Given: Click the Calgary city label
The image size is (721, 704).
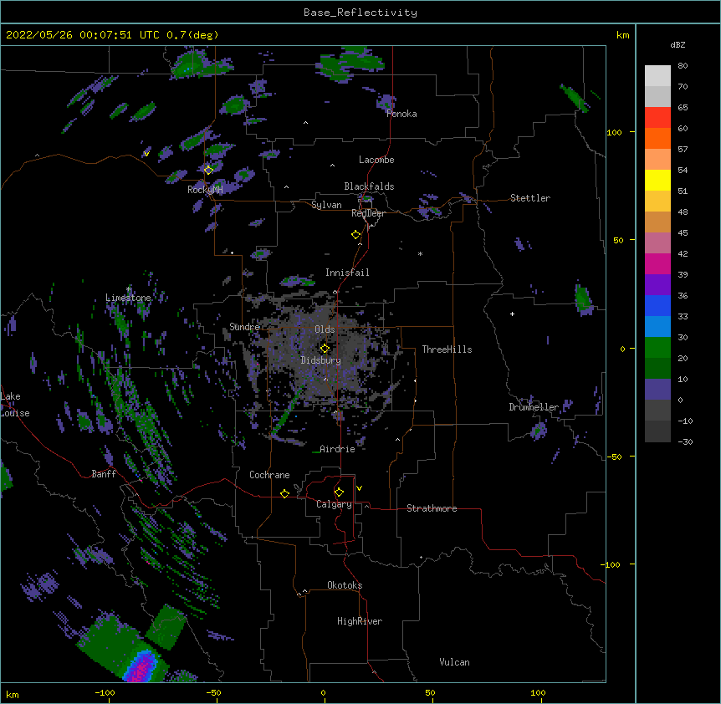Looking at the screenshot, I should (334, 504).
